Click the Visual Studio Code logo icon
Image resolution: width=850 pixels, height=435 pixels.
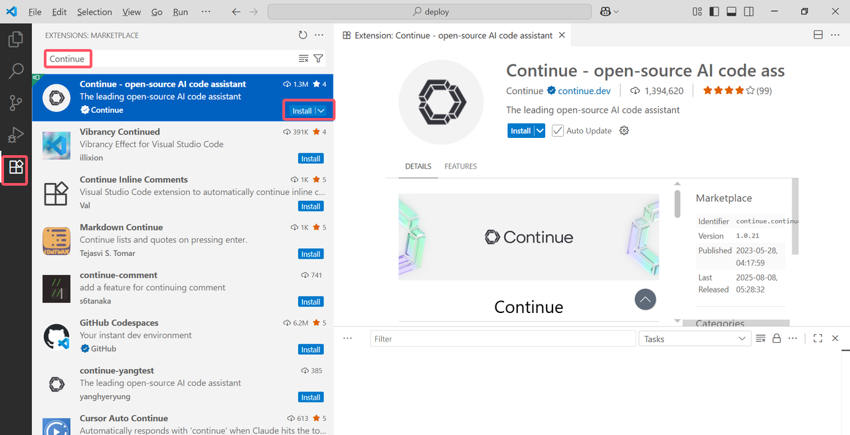click(x=11, y=12)
